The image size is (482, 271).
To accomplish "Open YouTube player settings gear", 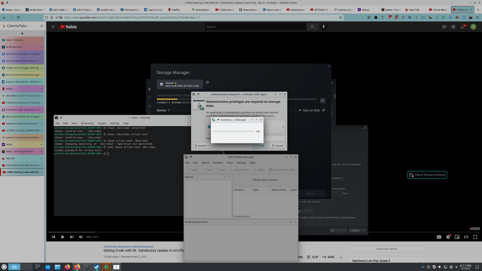I will pos(448,237).
